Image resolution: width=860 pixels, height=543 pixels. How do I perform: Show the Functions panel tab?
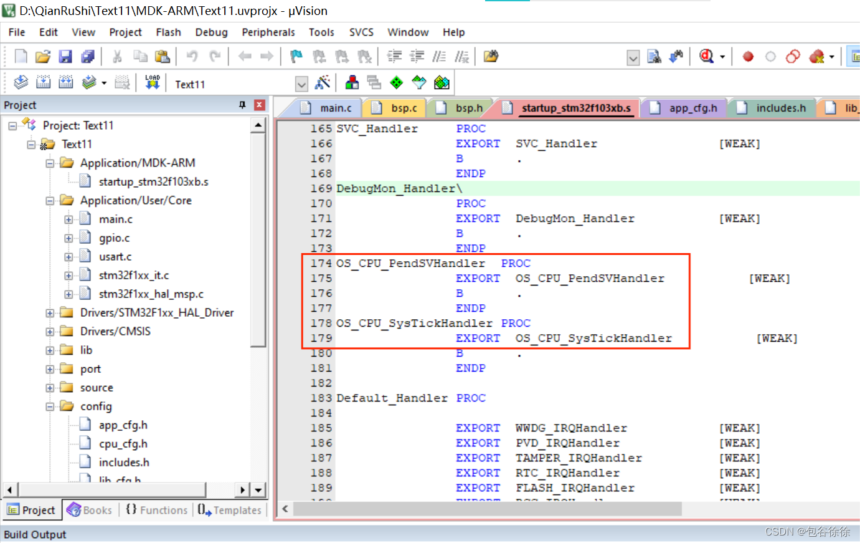tap(156, 510)
